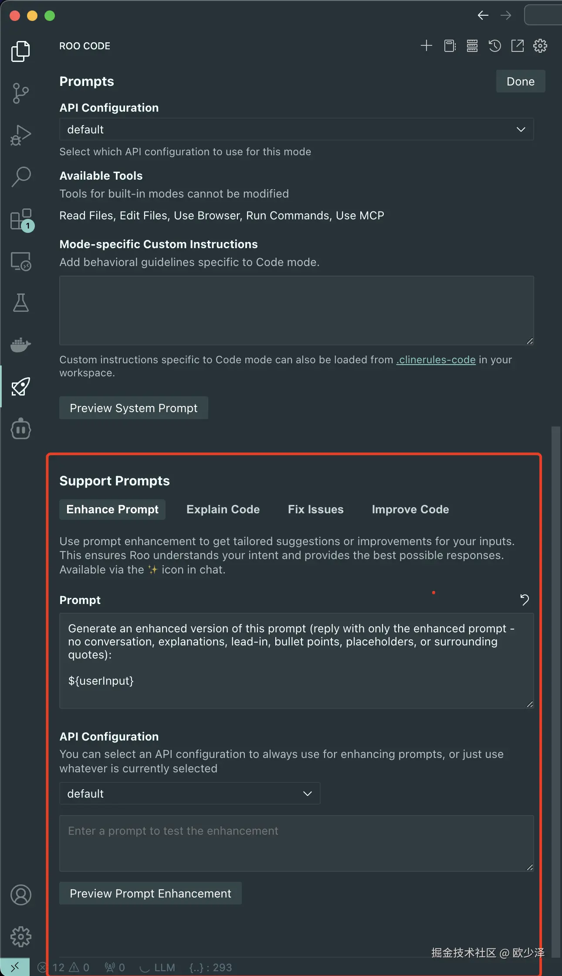Pop Roo Code out into editor tab
Screen dimensions: 562x976
point(517,46)
